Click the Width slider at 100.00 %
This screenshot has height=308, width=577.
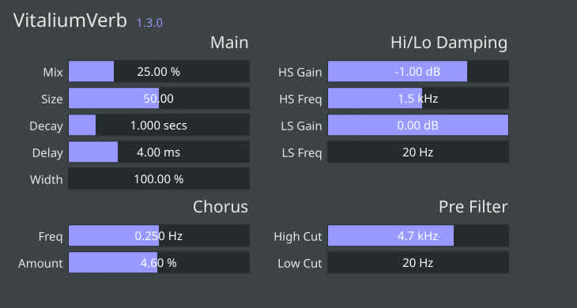(159, 179)
